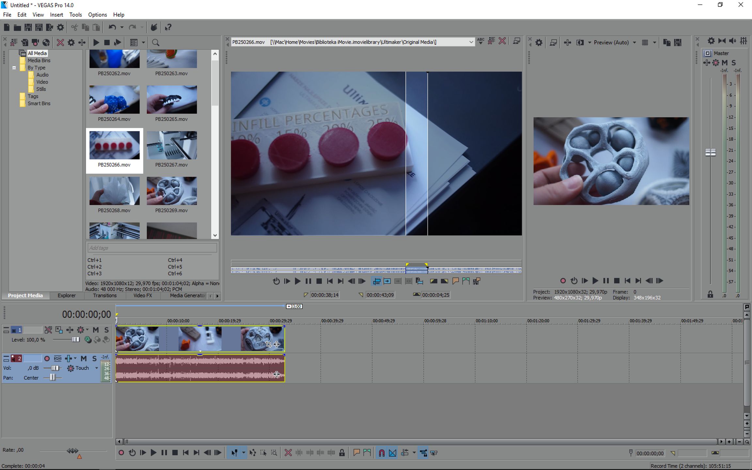
Task: Arm track 2 for recording
Action: click(x=47, y=358)
